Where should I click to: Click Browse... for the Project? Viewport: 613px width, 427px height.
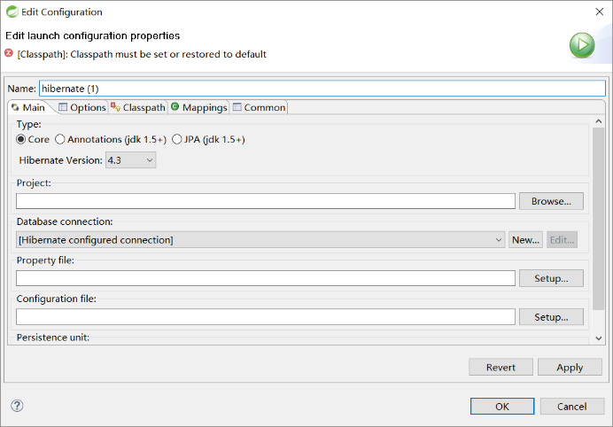click(x=551, y=201)
